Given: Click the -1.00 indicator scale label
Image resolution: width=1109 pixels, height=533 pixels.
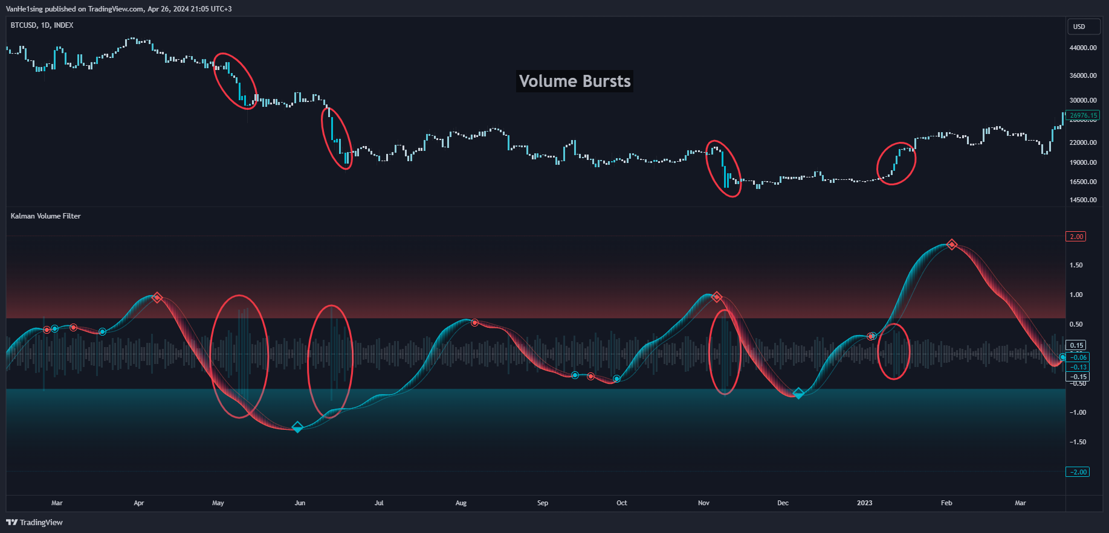Looking at the screenshot, I should [1078, 412].
